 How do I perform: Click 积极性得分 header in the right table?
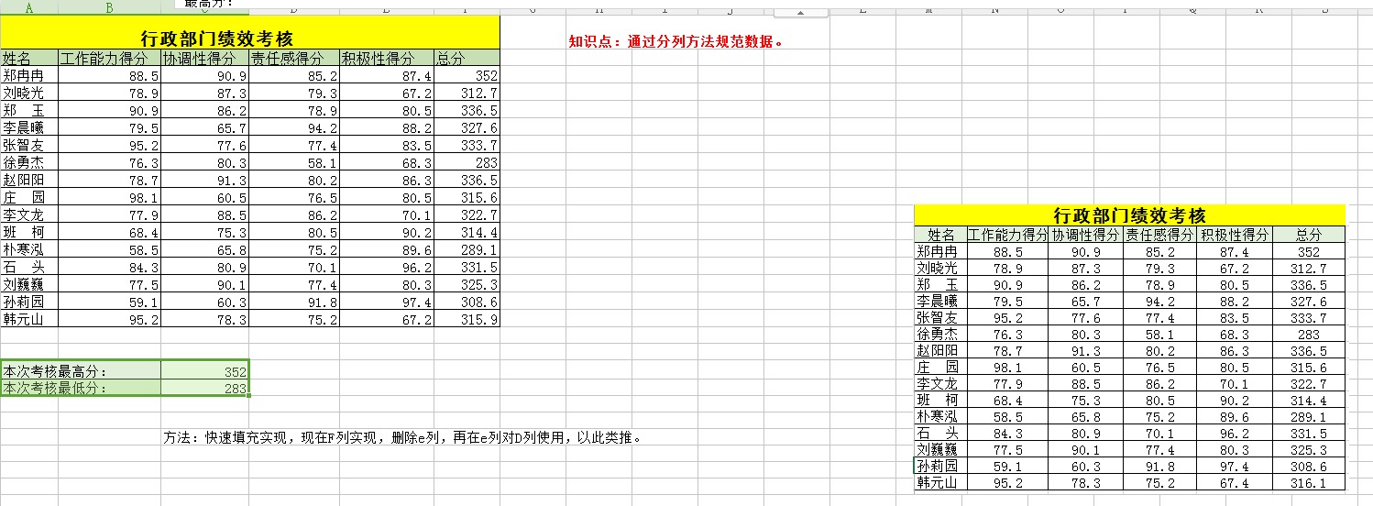tap(1235, 235)
